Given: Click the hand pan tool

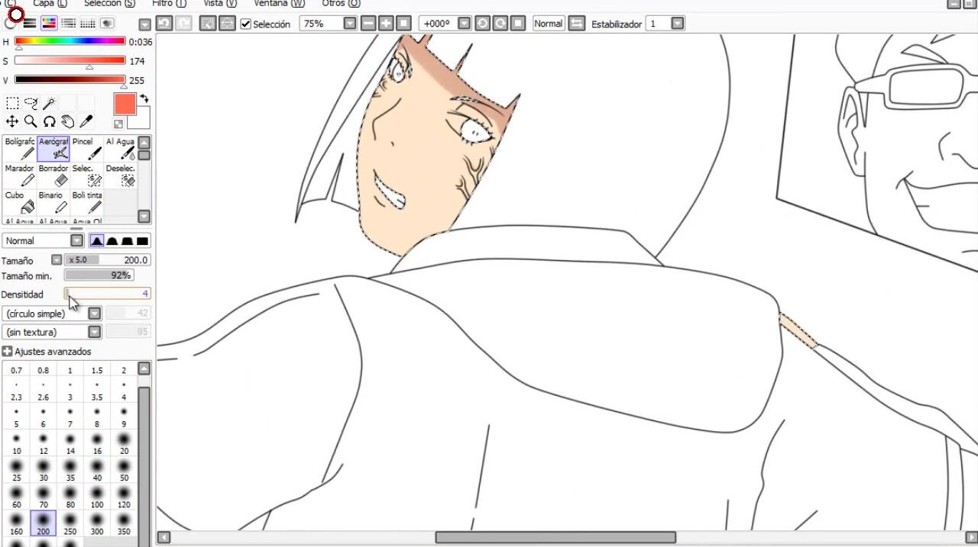Looking at the screenshot, I should [x=67, y=121].
